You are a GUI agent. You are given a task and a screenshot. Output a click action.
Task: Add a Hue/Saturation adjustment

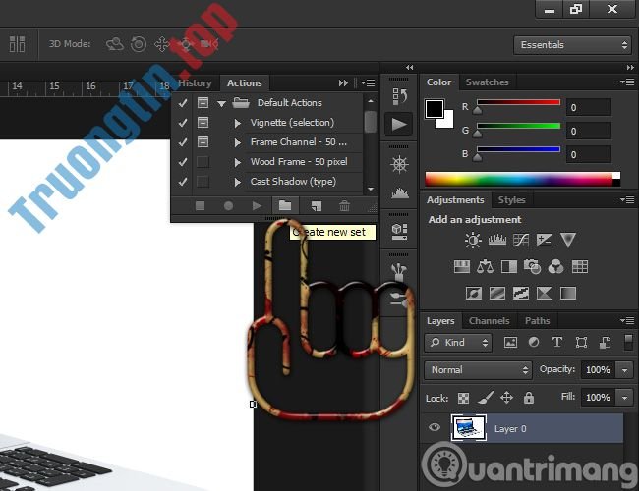pos(462,267)
